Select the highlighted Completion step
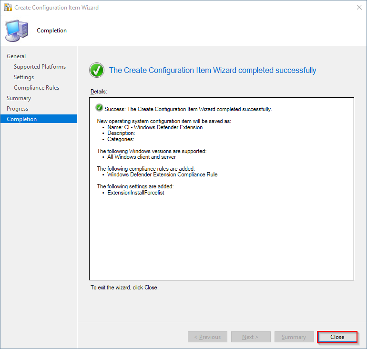 click(39, 119)
